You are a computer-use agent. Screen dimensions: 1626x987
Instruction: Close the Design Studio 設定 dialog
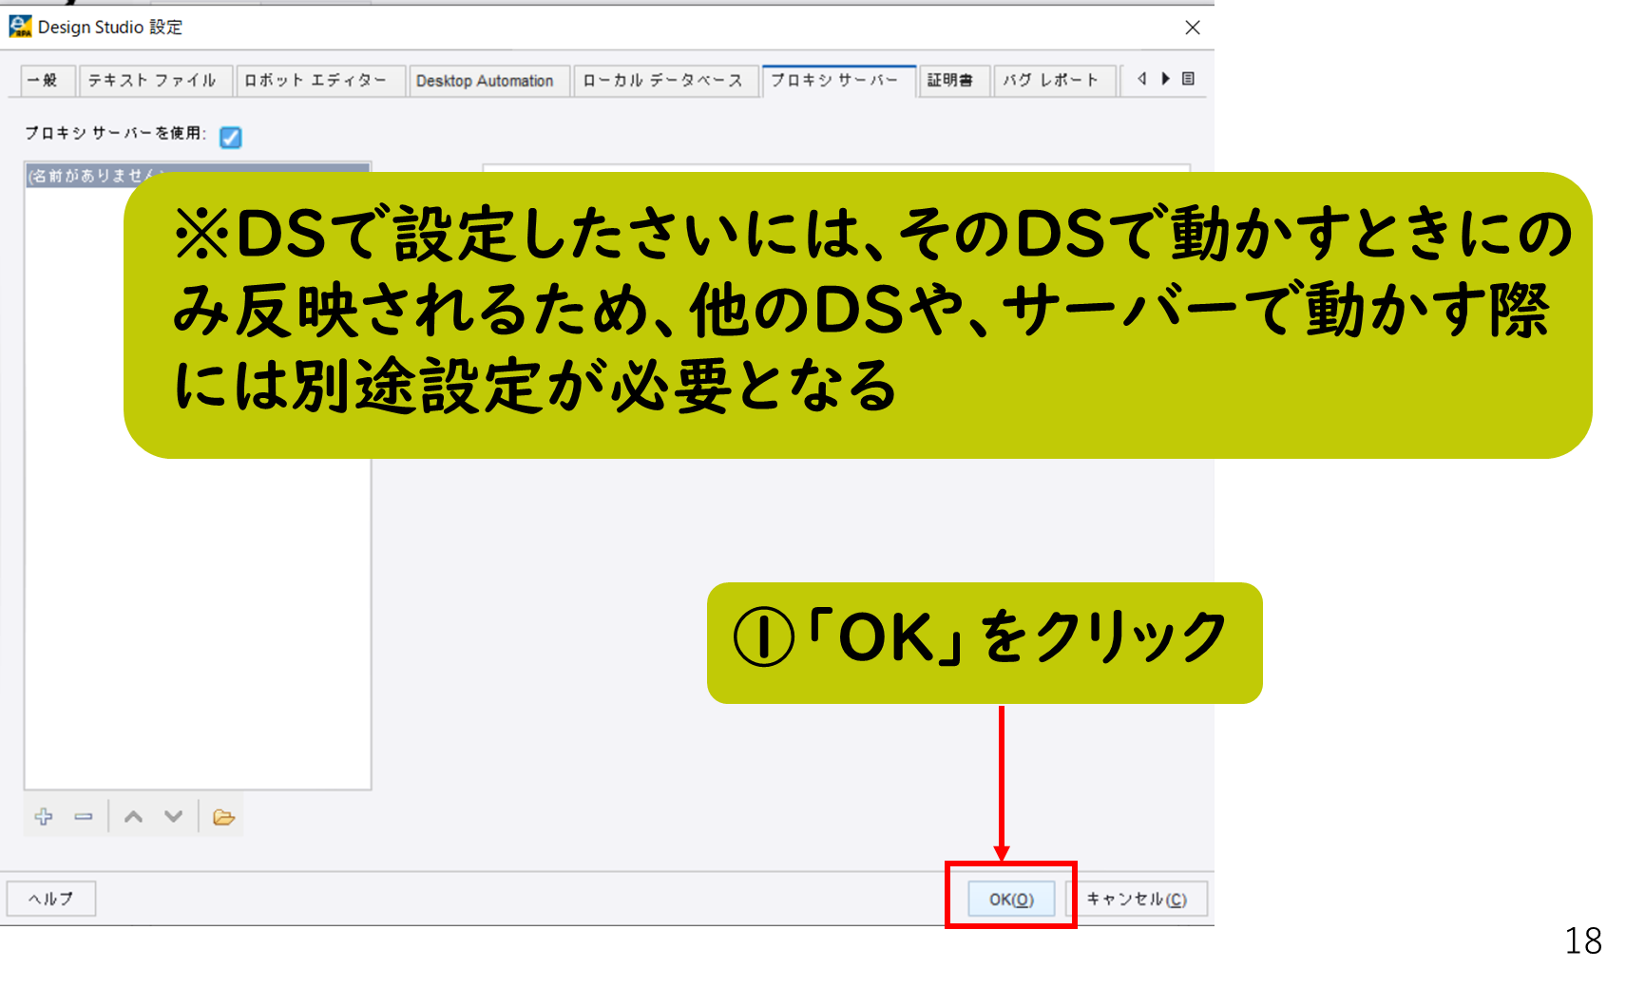click(x=1193, y=28)
